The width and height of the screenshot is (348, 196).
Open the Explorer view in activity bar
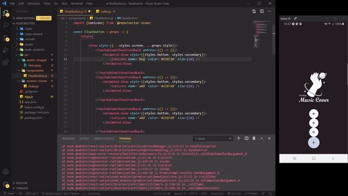[x=6, y=13]
